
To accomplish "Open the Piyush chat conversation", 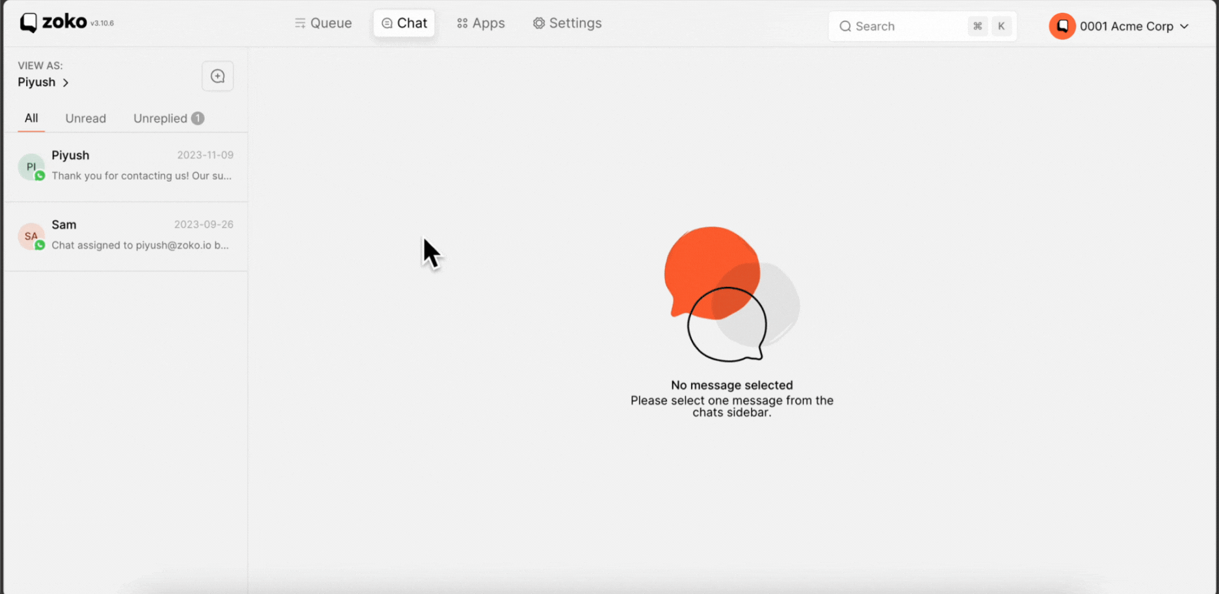I will point(126,167).
